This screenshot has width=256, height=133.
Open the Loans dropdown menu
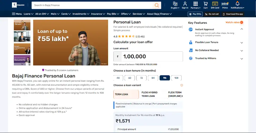(x=29, y=14)
